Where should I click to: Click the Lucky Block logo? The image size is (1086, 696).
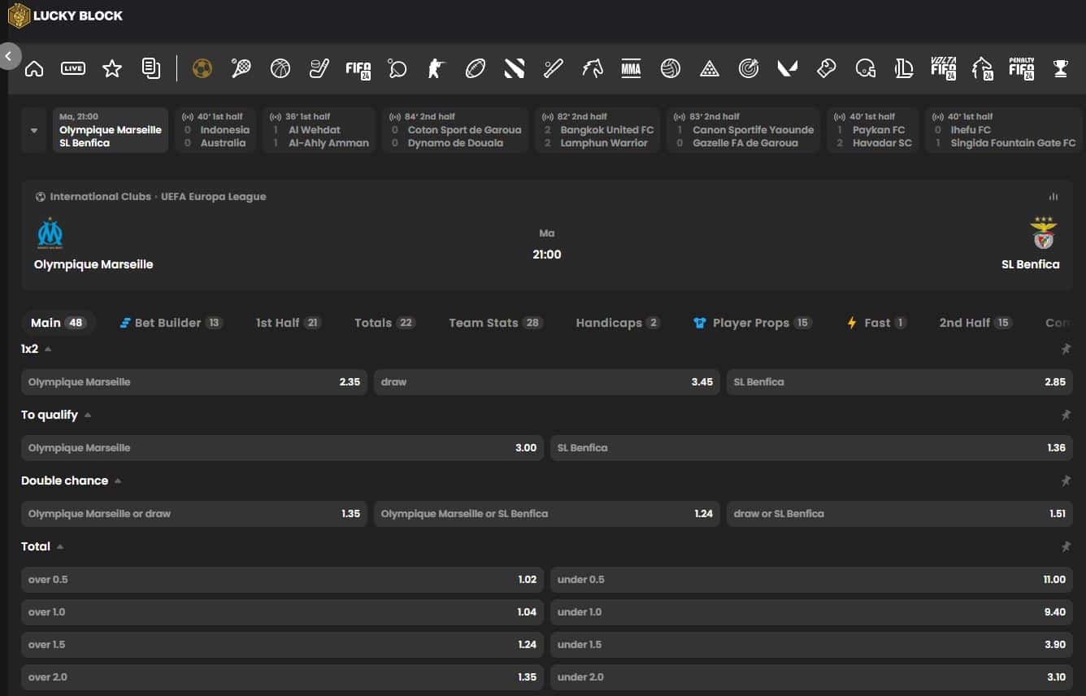point(66,15)
